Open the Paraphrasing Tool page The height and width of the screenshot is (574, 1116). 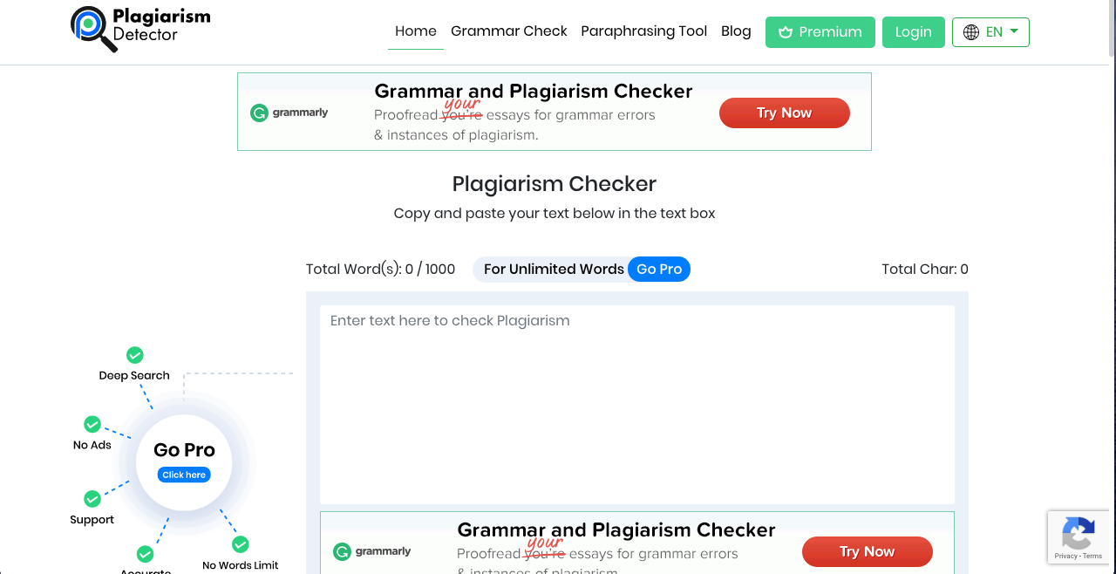(x=643, y=31)
